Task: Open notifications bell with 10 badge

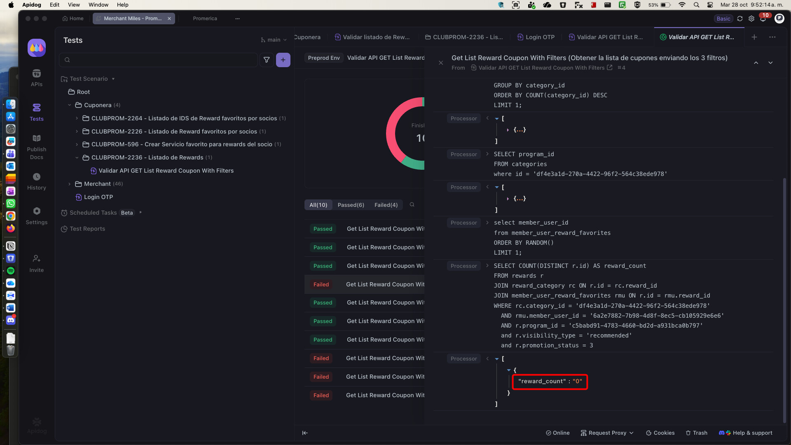Action: (x=763, y=19)
